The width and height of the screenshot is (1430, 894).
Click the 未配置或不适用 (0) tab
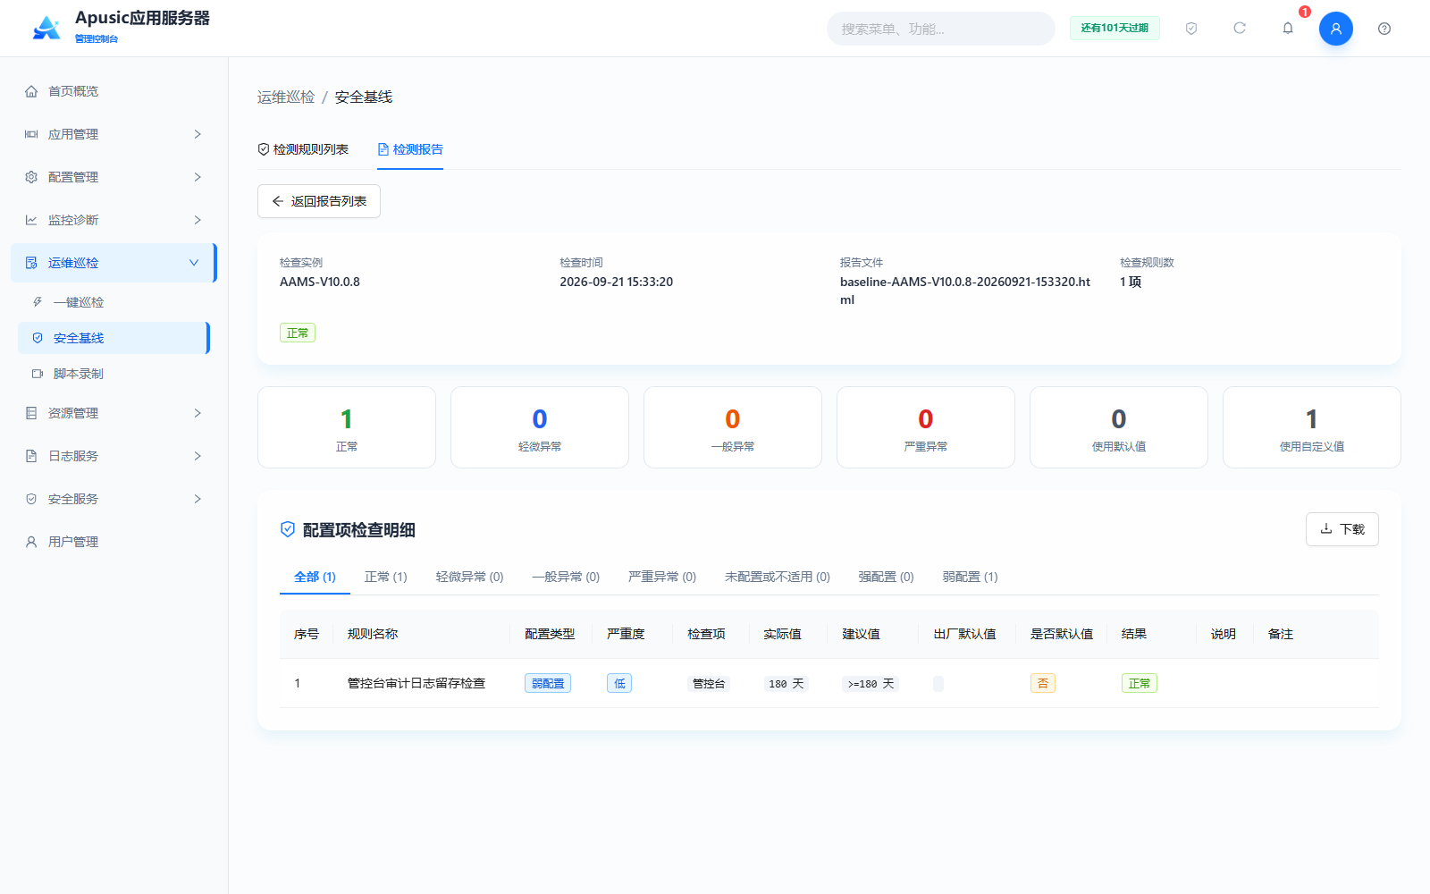778,577
